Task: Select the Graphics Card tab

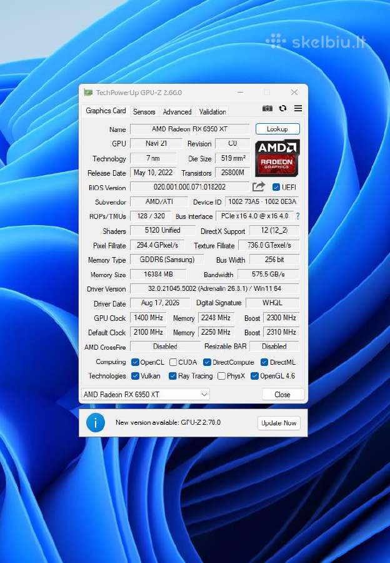Action: [106, 111]
